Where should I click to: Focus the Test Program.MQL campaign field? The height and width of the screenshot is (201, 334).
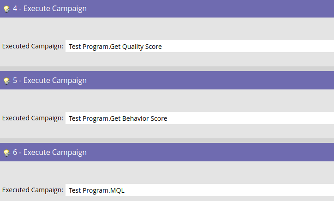(200, 190)
